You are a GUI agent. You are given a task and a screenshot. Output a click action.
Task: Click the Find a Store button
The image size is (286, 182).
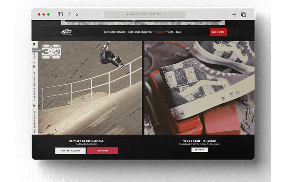point(218,32)
